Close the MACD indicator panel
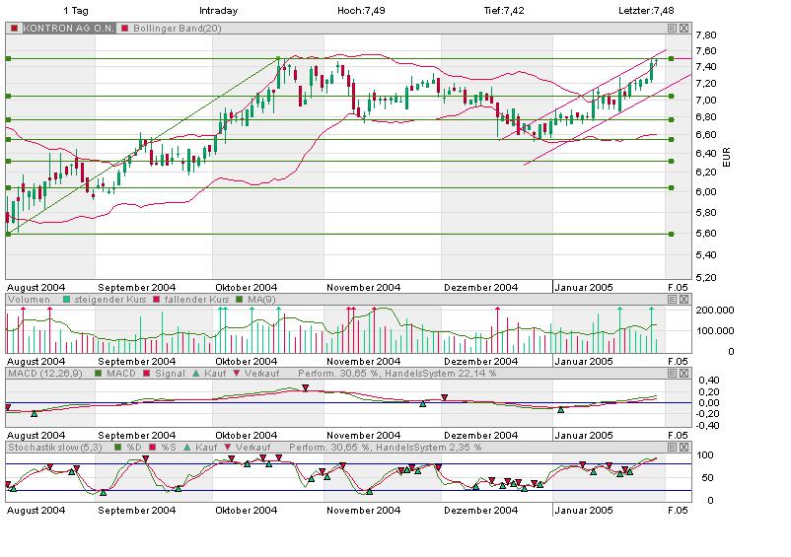791x557 pixels. tap(683, 374)
